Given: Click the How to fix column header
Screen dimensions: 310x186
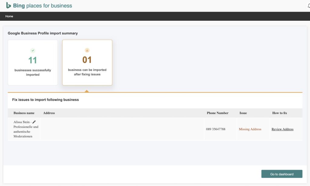Looking at the screenshot, I should tap(279, 113).
